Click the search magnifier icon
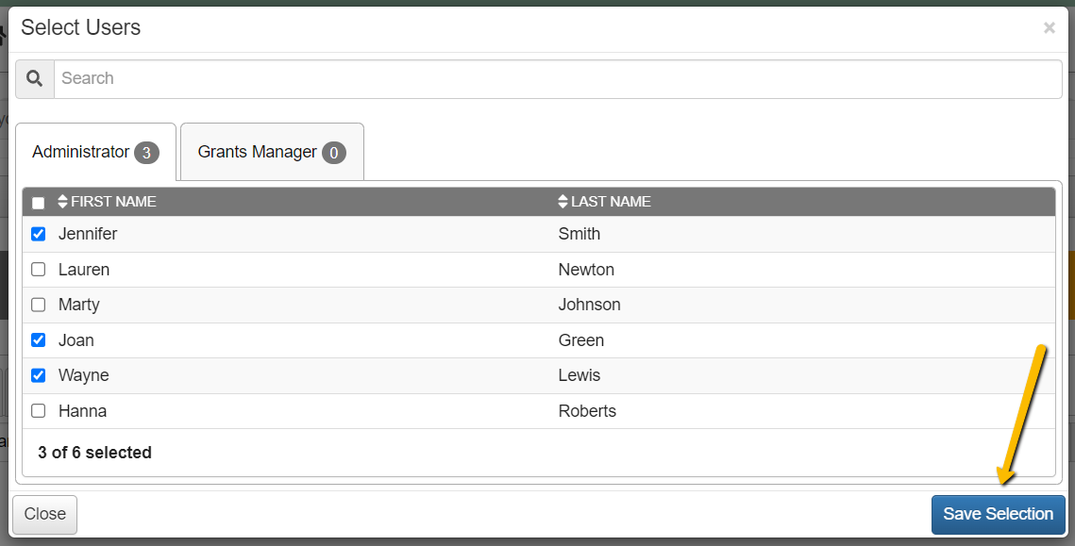 35,79
